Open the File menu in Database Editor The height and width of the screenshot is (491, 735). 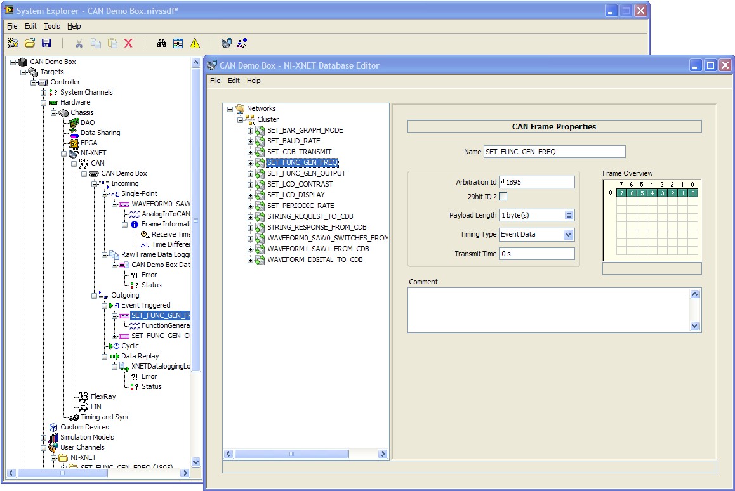point(215,81)
